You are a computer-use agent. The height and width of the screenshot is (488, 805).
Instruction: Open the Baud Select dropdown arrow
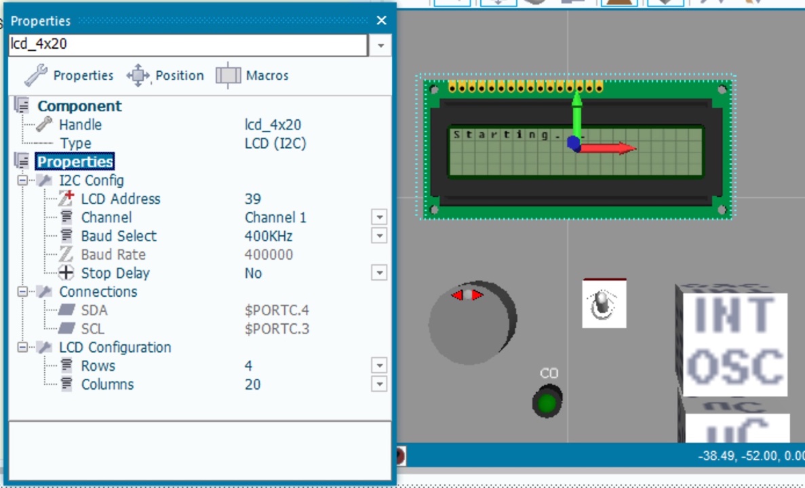(379, 236)
